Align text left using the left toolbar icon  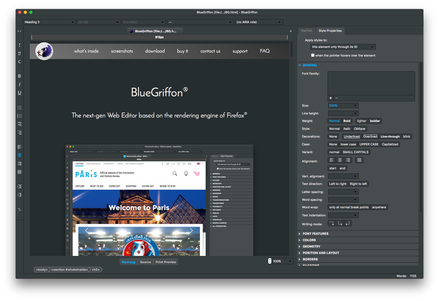click(x=19, y=147)
